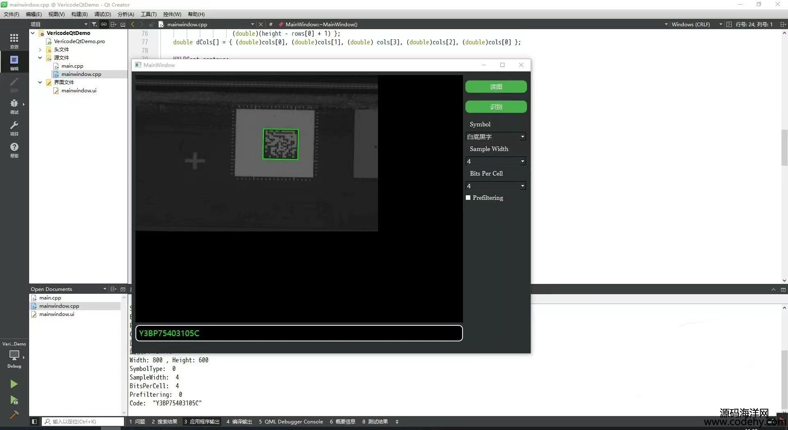
Task: Click the locator search input field
Action: (x=83, y=421)
